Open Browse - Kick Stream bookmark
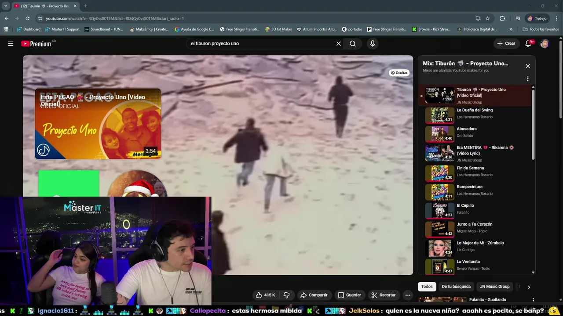The height and width of the screenshot is (316, 563). pyautogui.click(x=431, y=29)
